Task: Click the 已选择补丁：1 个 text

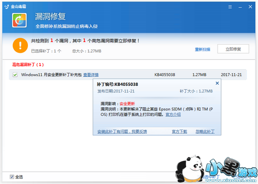Action: (x=46, y=51)
